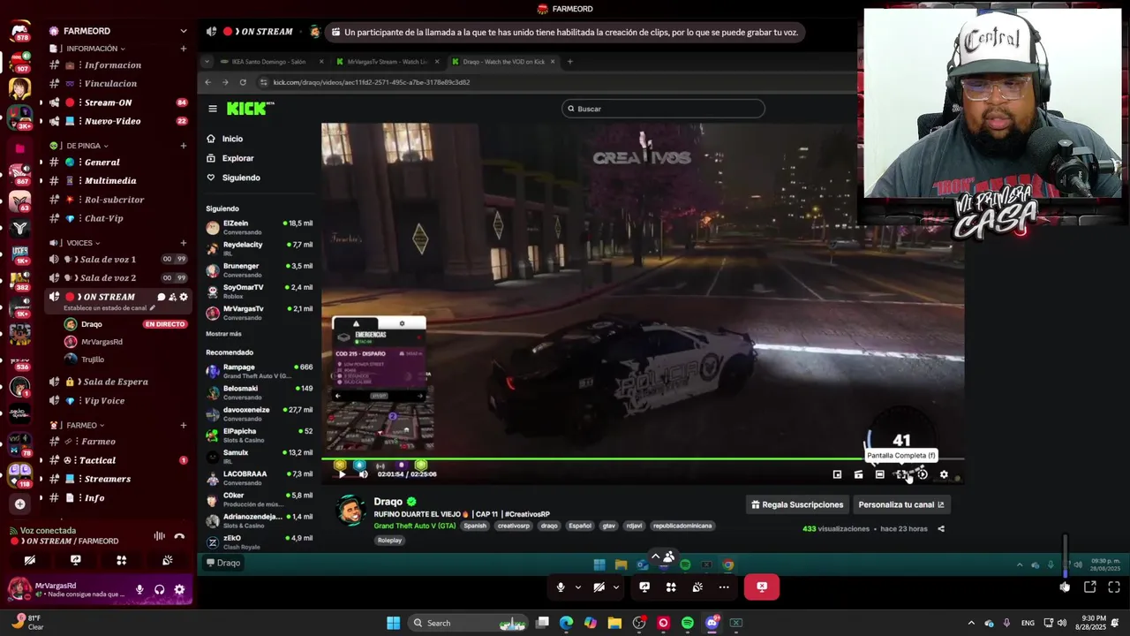
Task: Pop out the stream window
Action: tap(1089, 587)
